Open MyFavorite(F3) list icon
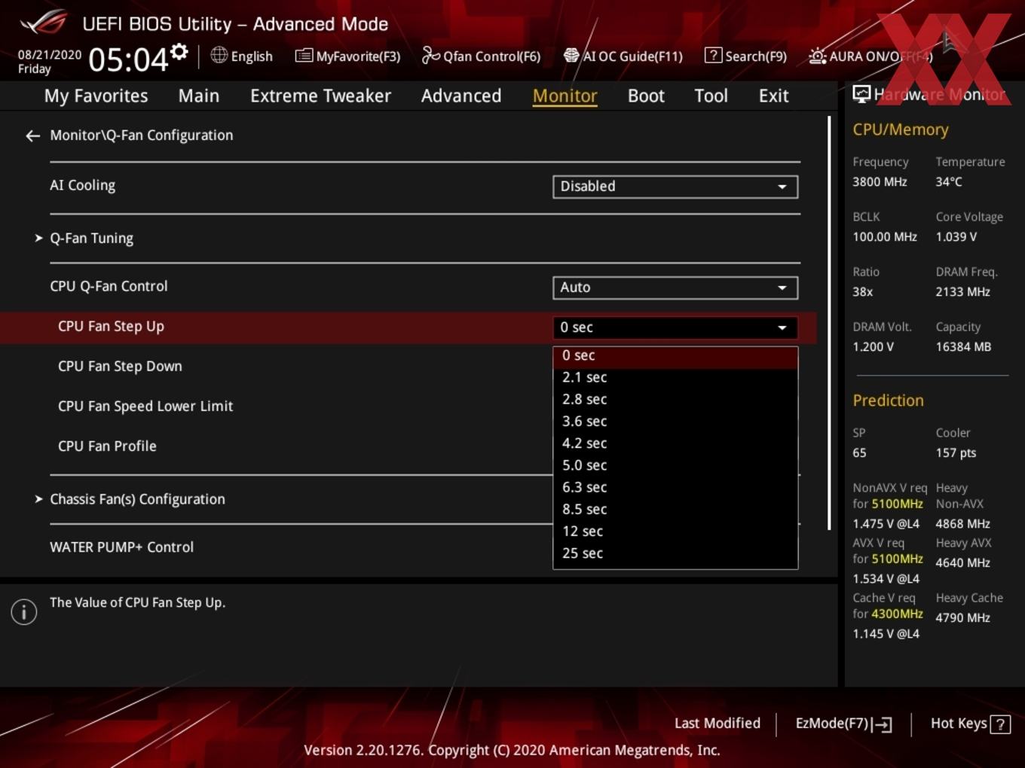 [x=304, y=56]
